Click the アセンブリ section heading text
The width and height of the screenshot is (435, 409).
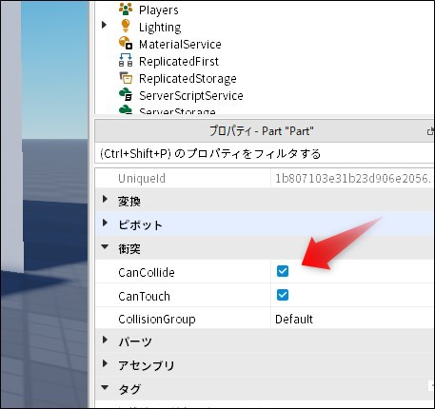coord(147,365)
